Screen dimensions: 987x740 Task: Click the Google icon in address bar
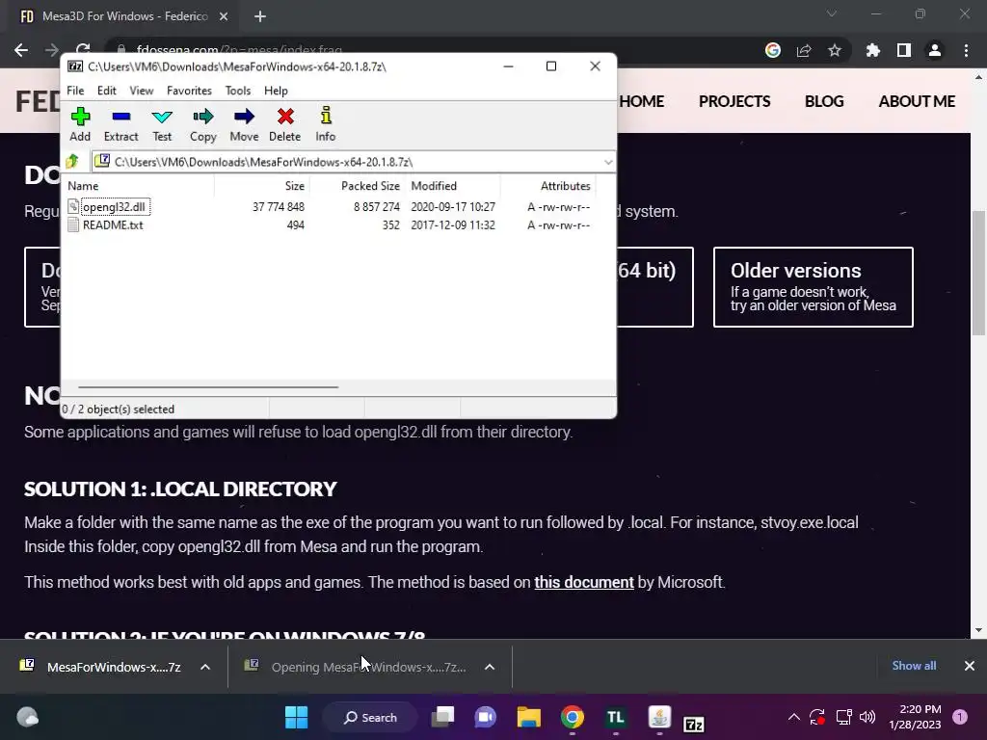pyautogui.click(x=772, y=50)
